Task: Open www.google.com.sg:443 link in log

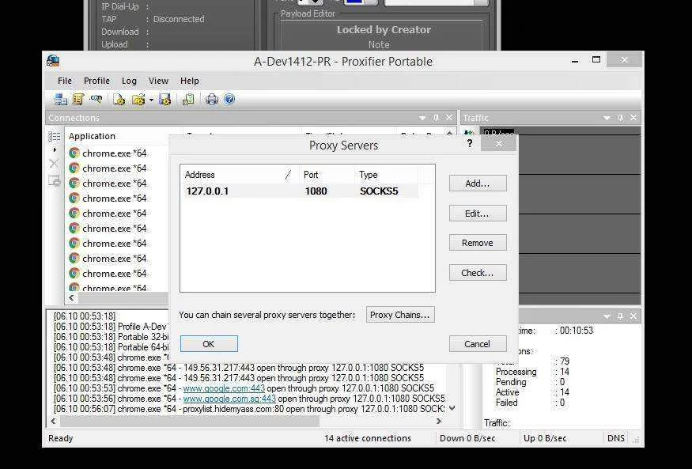Action: [229, 399]
